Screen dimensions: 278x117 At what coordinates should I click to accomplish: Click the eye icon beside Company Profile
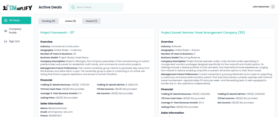pyautogui.click(x=6, y=31)
